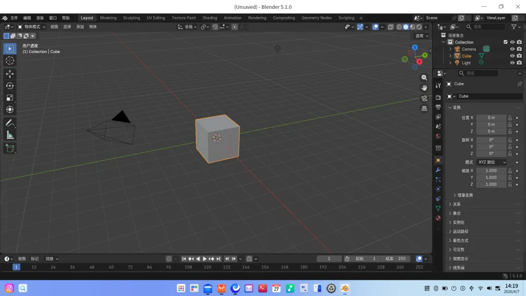
Task: Switch to the Sculpting workspace tab
Action: (x=131, y=18)
